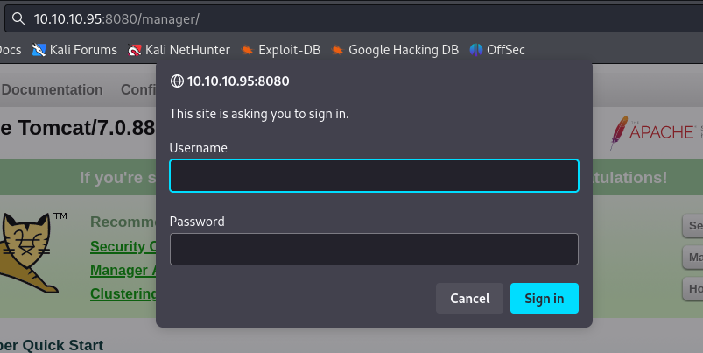Click the Tomcat cat mascot image
This screenshot has height=353, width=703.
tap(28, 253)
